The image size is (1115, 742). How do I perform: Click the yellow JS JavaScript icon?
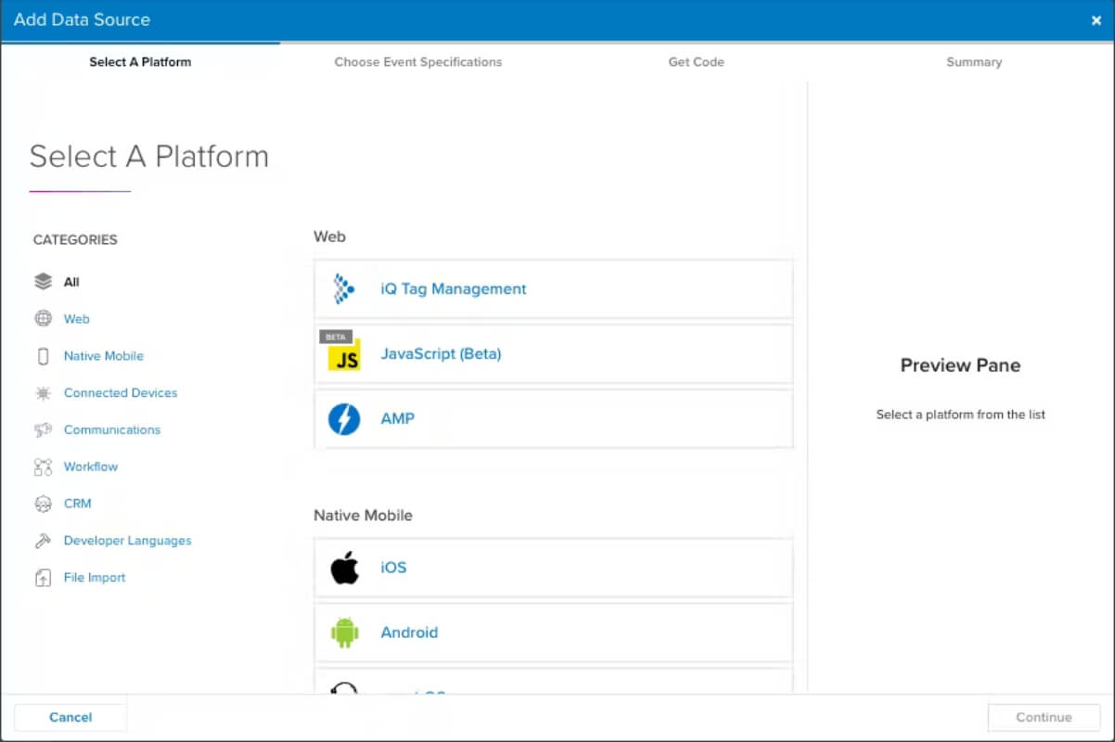[344, 354]
